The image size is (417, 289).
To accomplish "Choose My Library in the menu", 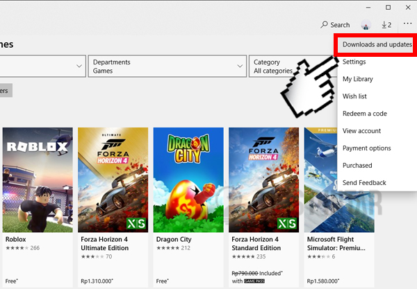I will coord(358,79).
